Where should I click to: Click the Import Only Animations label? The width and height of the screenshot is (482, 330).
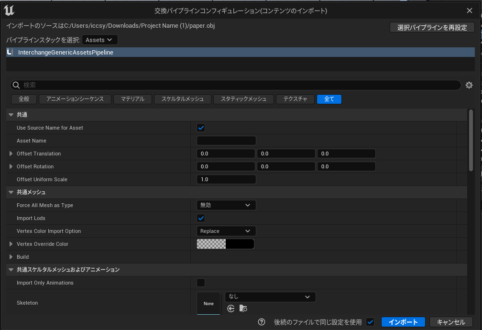(x=45, y=283)
